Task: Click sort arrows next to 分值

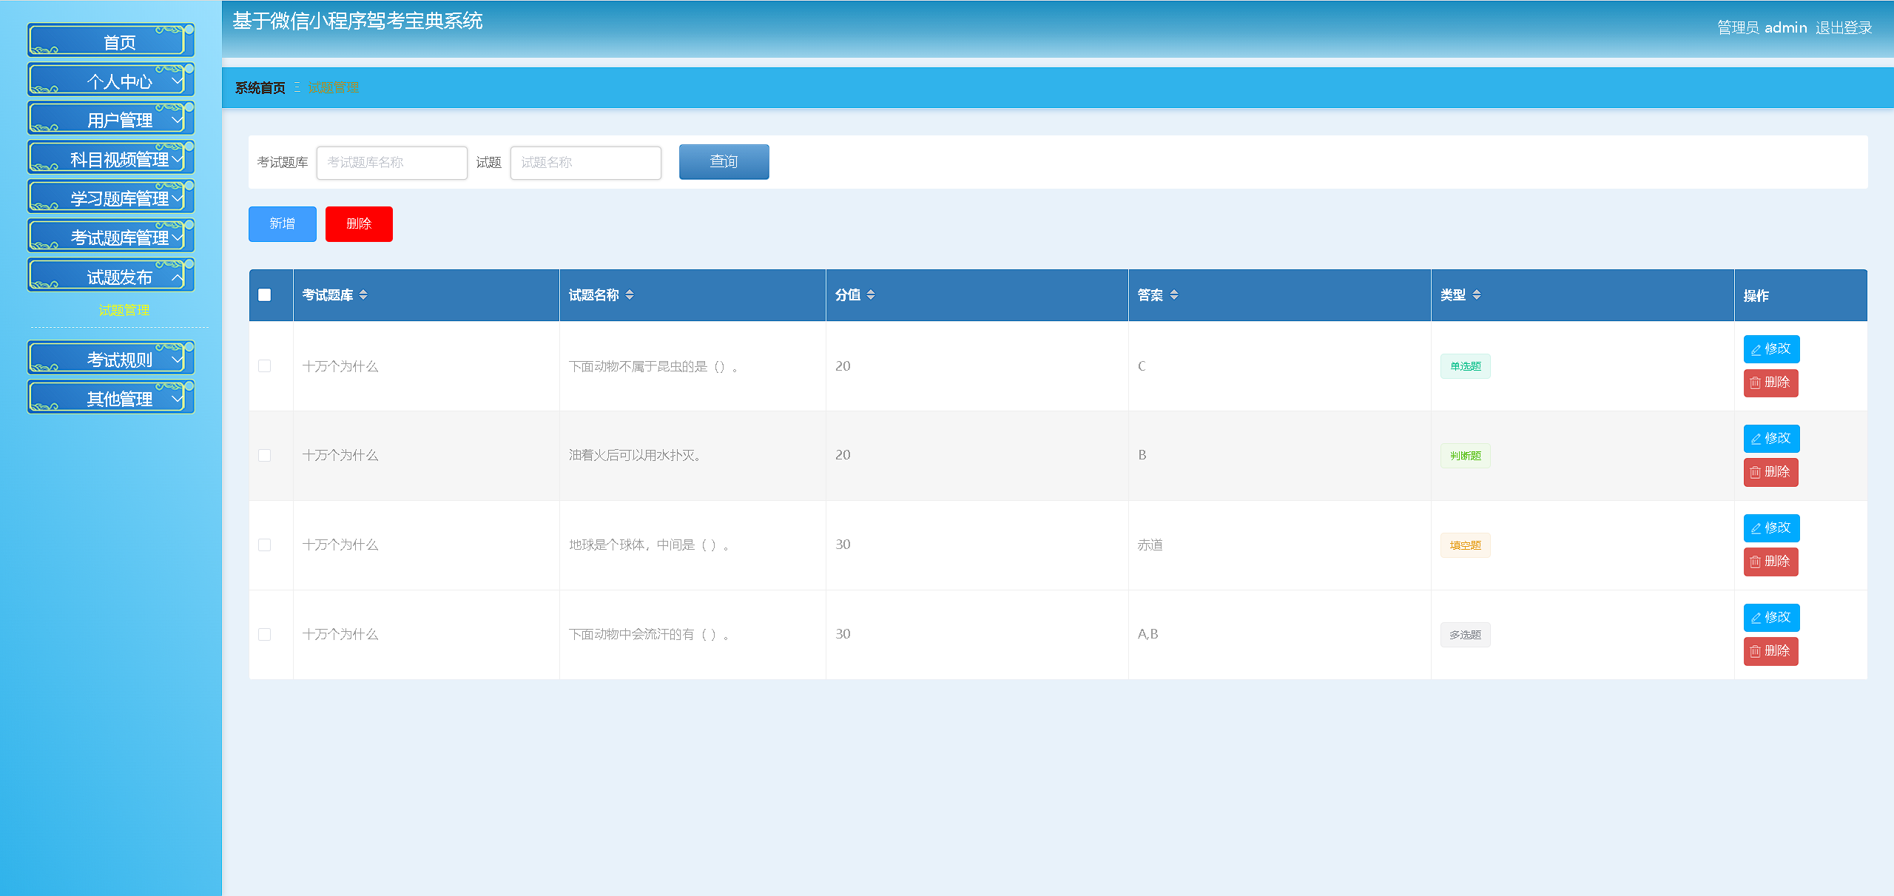Action: [x=871, y=295]
